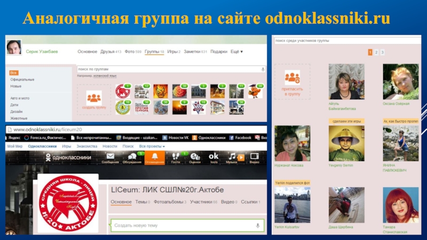Open Все непрочитанные bookmark
Image resolution: width=427 pixels, height=240 pixels.
point(91,138)
